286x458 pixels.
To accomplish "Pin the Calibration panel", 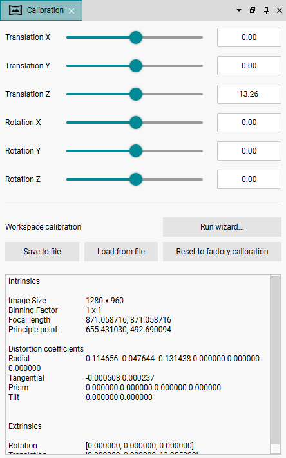I will [x=266, y=10].
